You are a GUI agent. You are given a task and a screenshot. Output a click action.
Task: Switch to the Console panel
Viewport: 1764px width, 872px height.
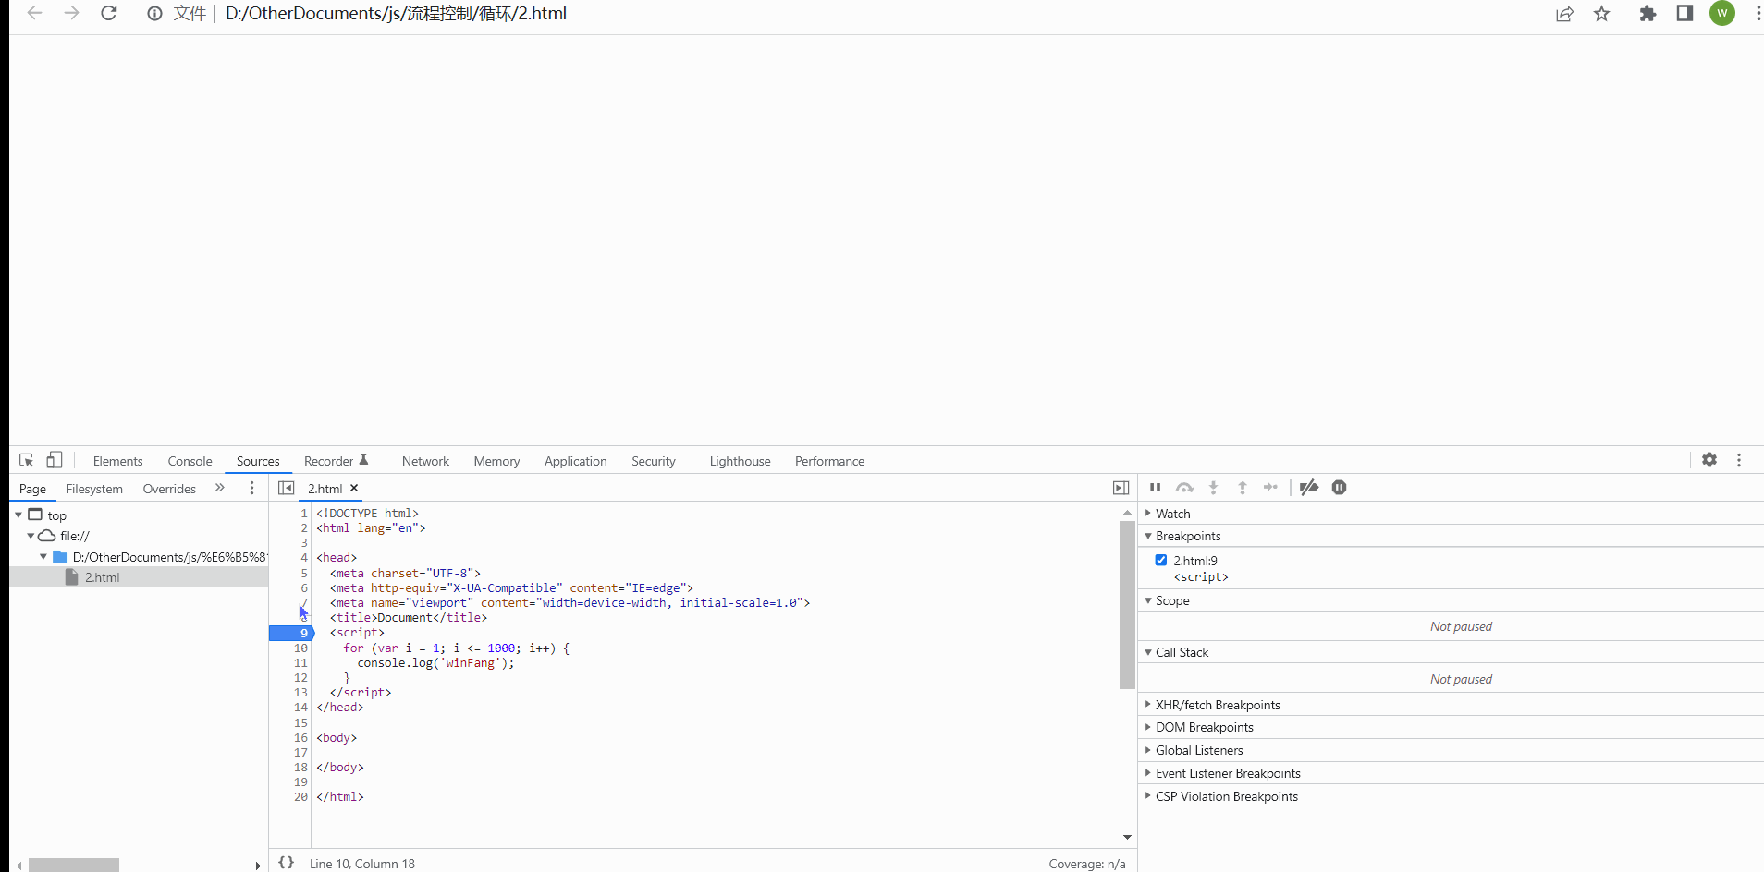[x=190, y=461]
